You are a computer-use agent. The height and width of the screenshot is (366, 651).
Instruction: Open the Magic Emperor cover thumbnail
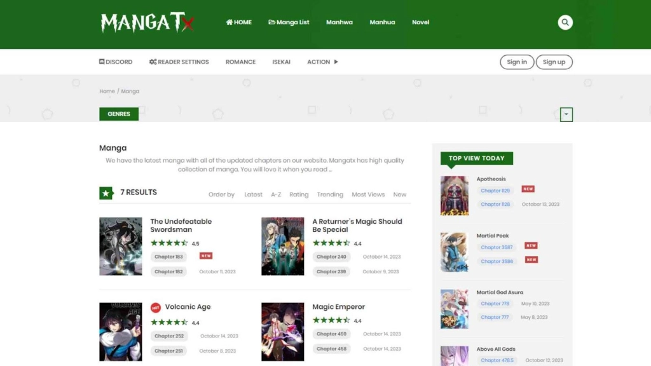point(282,332)
